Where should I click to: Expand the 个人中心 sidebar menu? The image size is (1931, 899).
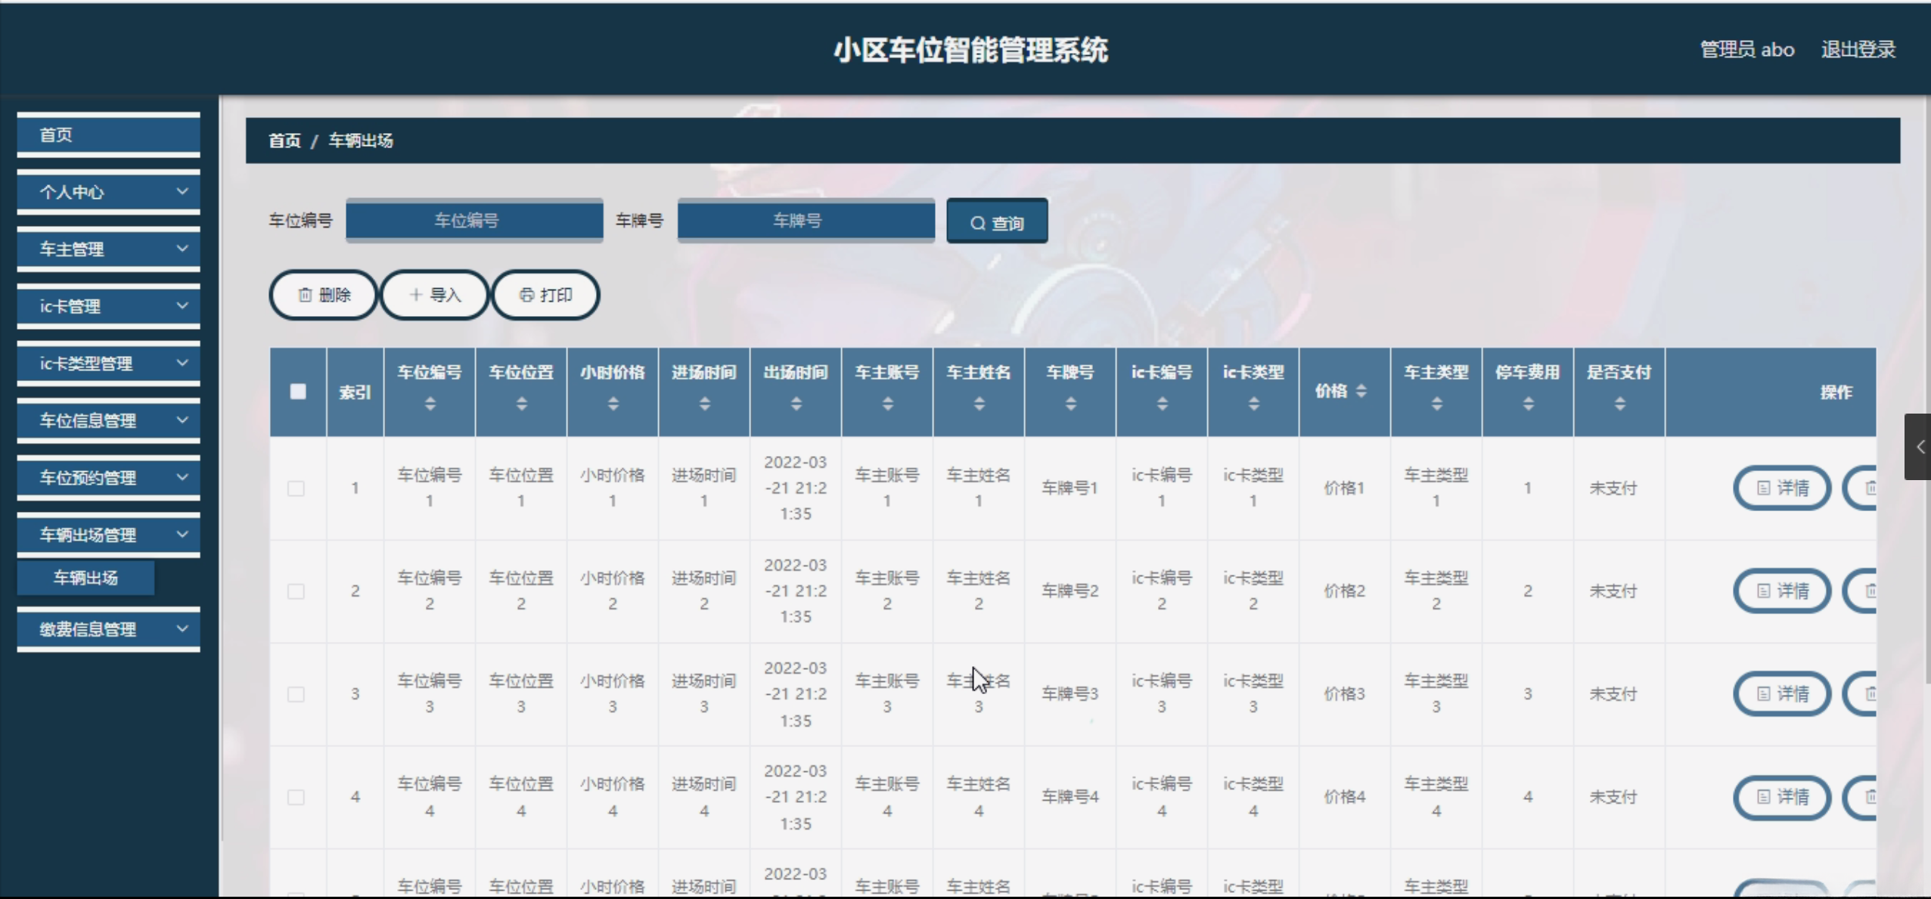point(108,192)
